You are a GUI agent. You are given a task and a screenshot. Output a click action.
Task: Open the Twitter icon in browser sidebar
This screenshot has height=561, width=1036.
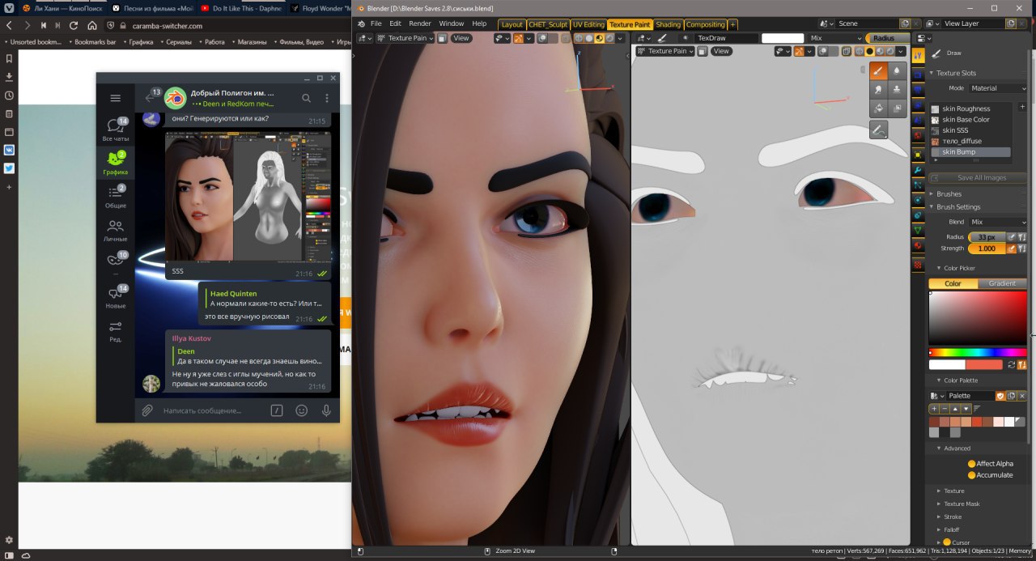pos(9,168)
